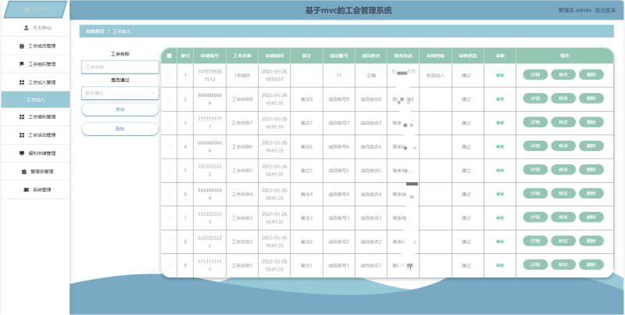Check the checkbox for row 工会名称8
625x315 pixels.
click(x=170, y=99)
